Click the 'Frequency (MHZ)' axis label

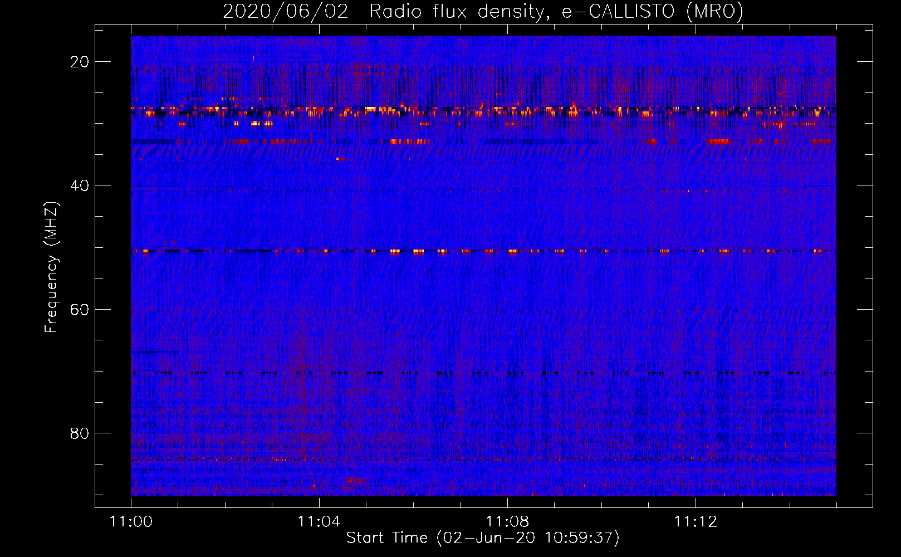(x=51, y=267)
